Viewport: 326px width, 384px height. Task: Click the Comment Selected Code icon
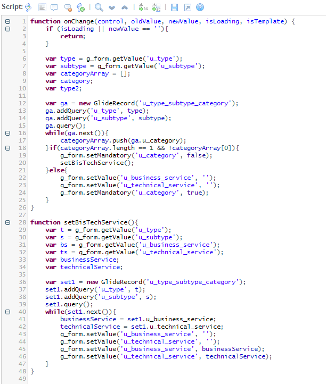[54, 7]
